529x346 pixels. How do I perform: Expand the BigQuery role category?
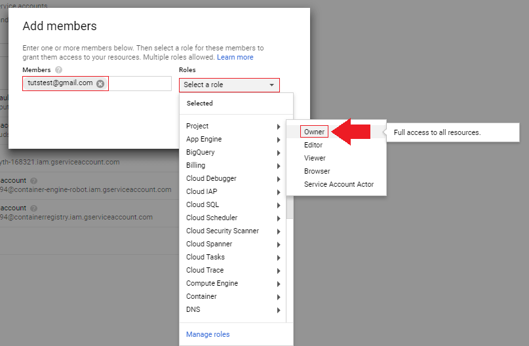[x=233, y=153]
